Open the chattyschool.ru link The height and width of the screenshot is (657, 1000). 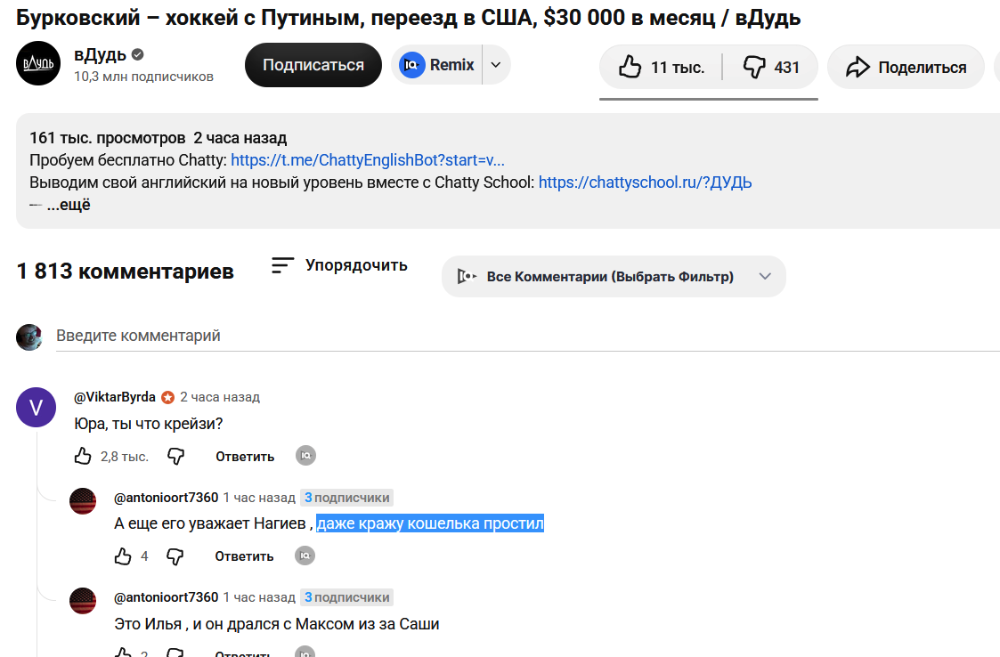[645, 182]
